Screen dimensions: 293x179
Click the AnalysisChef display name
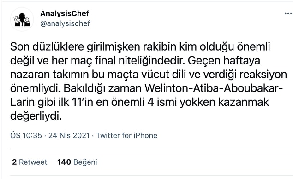pyautogui.click(x=65, y=13)
